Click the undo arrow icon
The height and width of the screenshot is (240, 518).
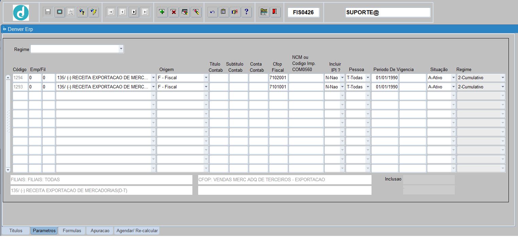[212, 12]
